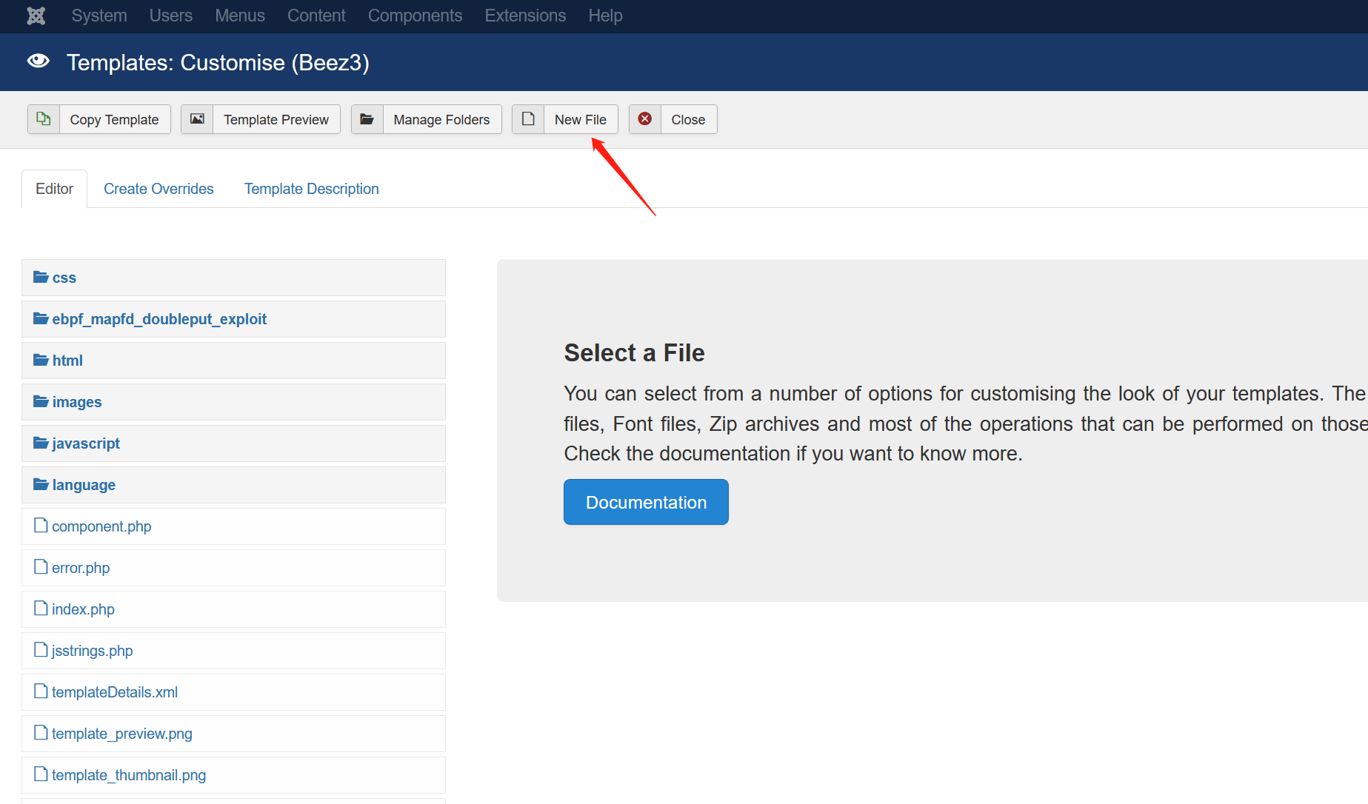Open index.php file link
This screenshot has height=804, width=1368.
click(83, 609)
